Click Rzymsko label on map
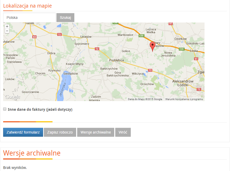230x171 pixels. (x=54, y=70)
